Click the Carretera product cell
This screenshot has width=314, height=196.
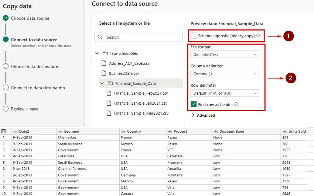[x=189, y=156]
